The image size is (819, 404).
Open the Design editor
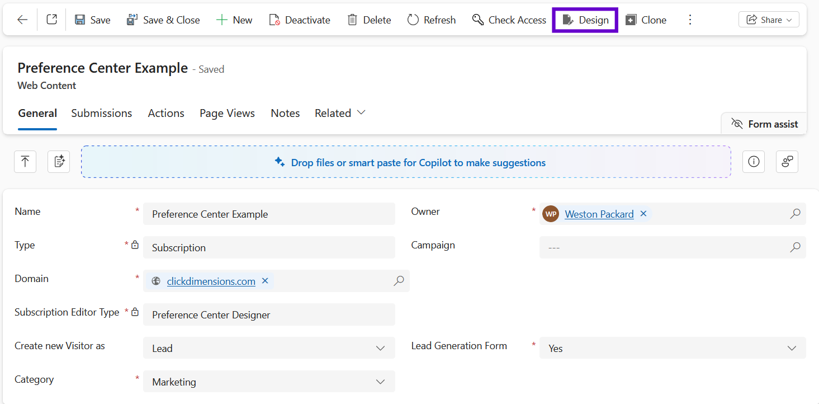tap(585, 20)
